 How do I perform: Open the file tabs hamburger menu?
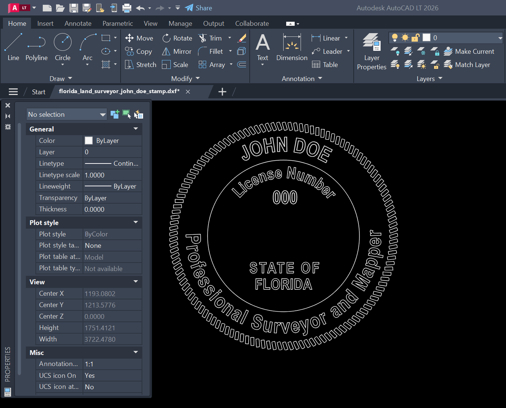click(13, 92)
